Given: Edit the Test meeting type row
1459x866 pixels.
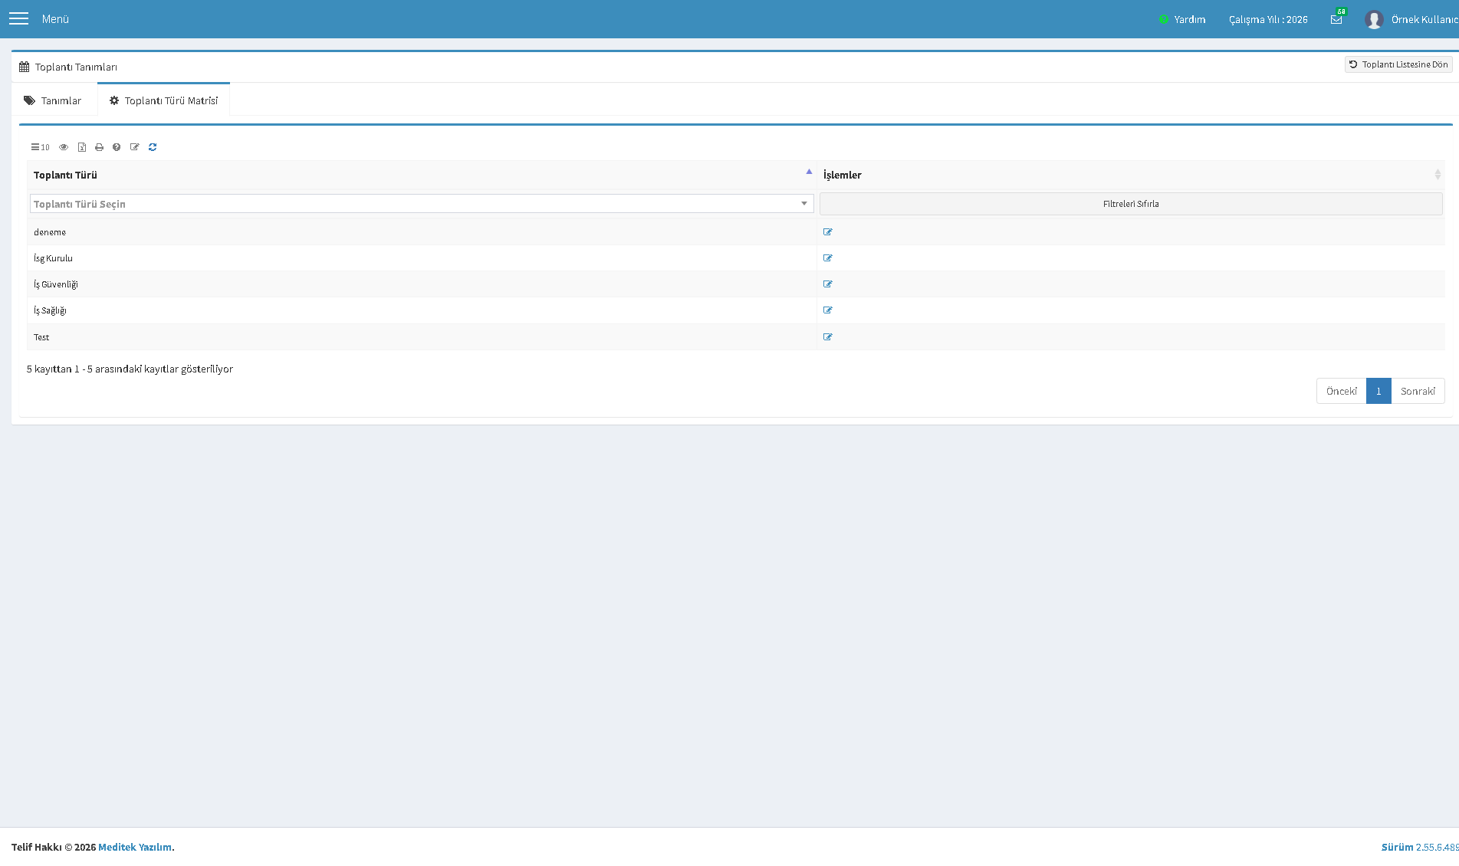Looking at the screenshot, I should click(828, 337).
